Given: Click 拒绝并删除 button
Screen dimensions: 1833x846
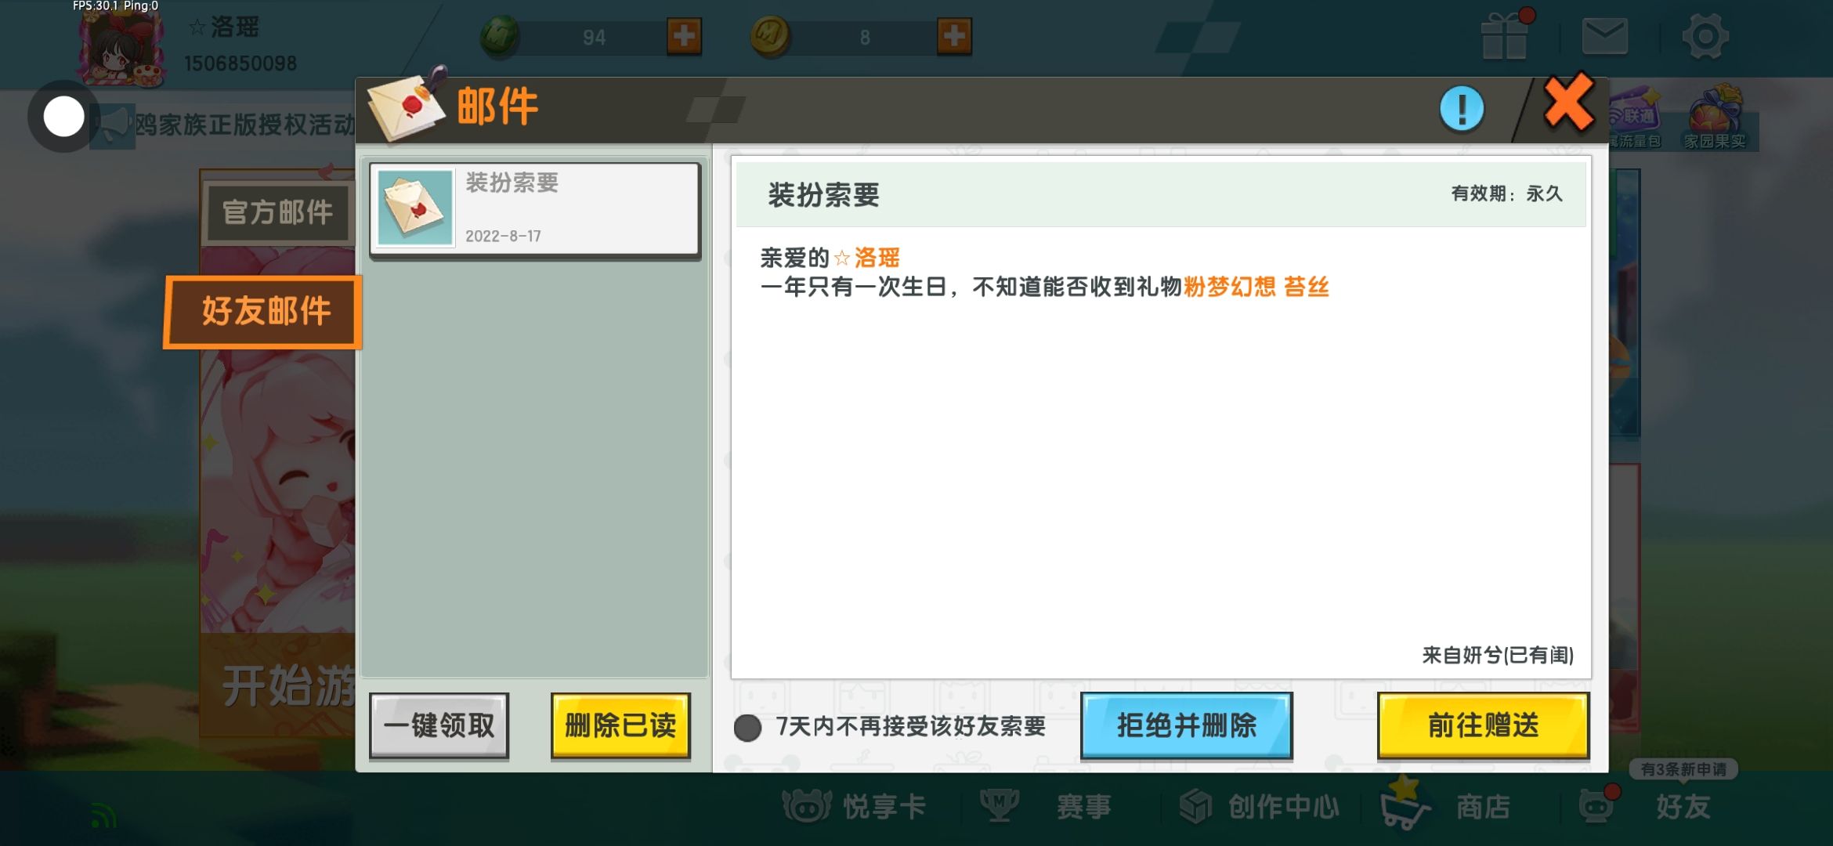Looking at the screenshot, I should coord(1186,725).
